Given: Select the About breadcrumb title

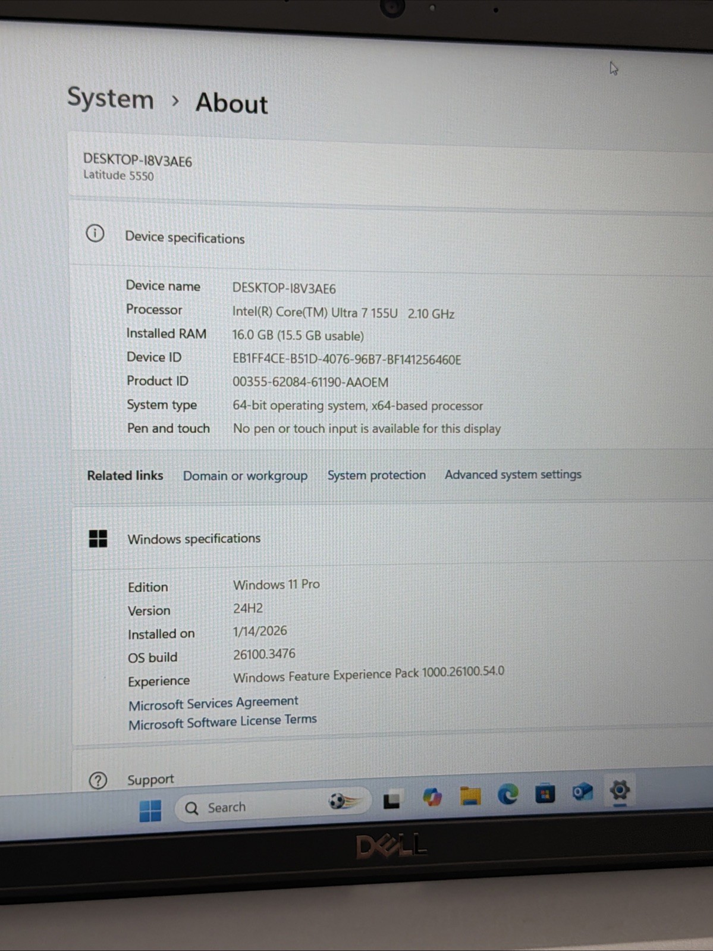Looking at the screenshot, I should (232, 103).
